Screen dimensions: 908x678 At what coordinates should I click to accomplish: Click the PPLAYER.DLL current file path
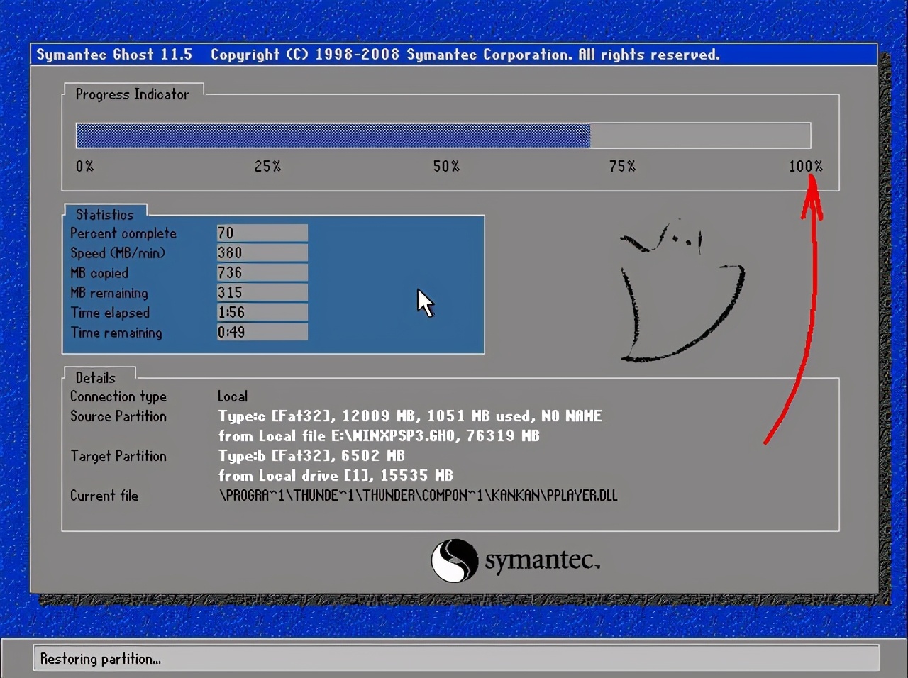[417, 496]
